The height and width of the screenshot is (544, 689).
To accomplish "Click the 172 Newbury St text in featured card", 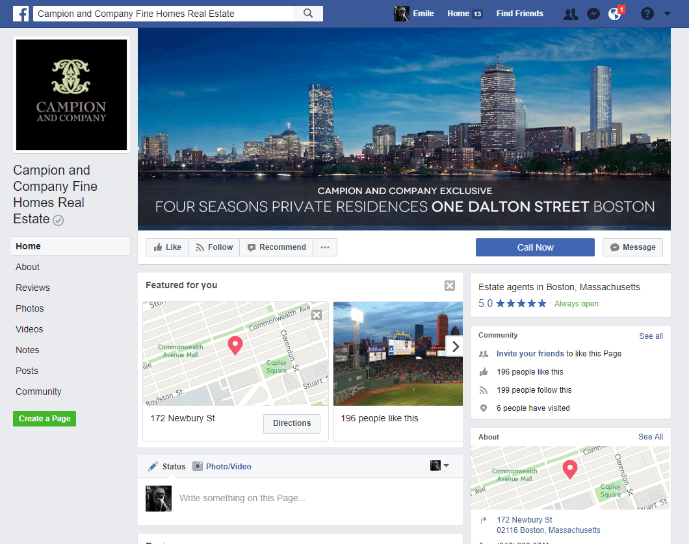I will 183,418.
